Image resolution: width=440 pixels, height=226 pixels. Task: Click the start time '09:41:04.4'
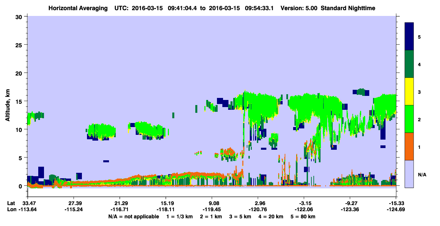182,8
